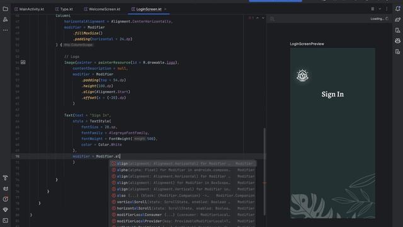
Task: Click the ColumnScope inlay hint
Action: pyautogui.click(x=78, y=45)
